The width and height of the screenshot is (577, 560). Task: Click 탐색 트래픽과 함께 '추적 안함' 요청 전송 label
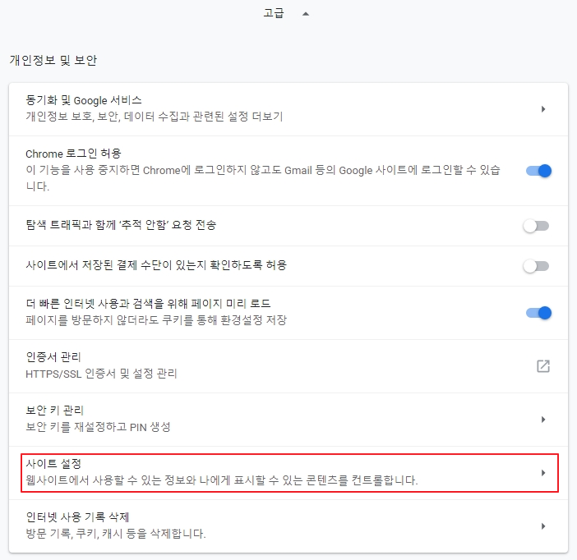tap(121, 225)
